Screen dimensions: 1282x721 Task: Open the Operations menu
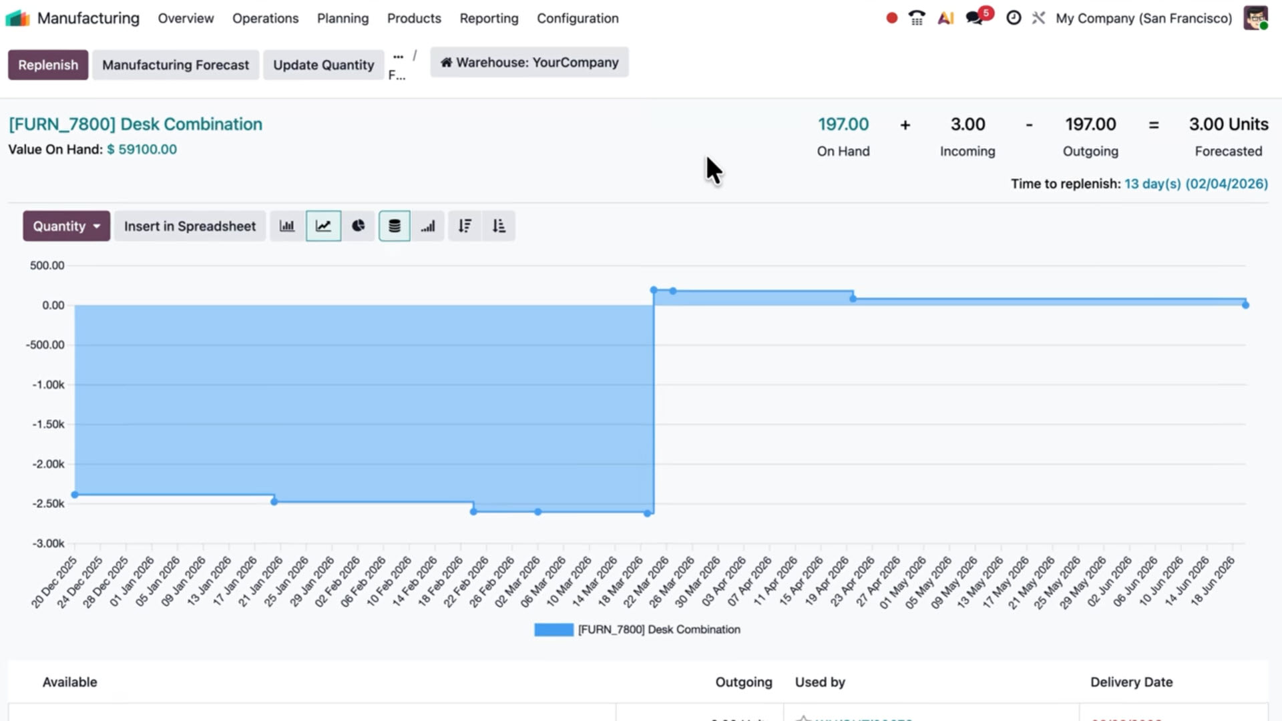pos(265,18)
